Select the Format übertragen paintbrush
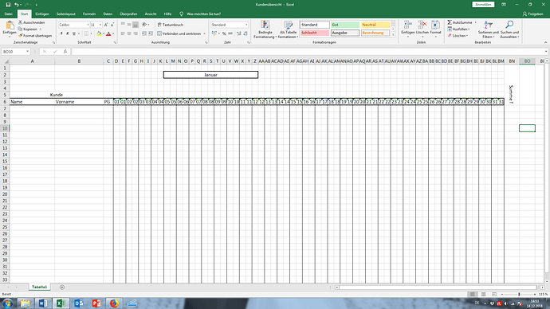This screenshot has height=309, width=550. (21, 36)
